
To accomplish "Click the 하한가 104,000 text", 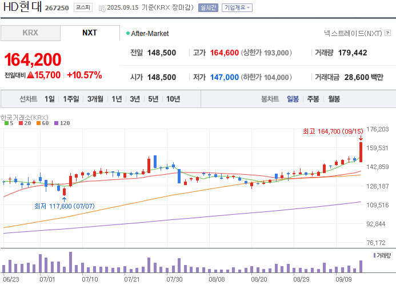I will 266,77.
